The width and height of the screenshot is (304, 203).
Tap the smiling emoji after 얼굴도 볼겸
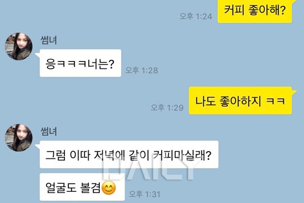(x=109, y=188)
